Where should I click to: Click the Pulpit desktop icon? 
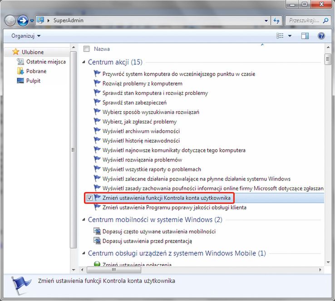20,80
